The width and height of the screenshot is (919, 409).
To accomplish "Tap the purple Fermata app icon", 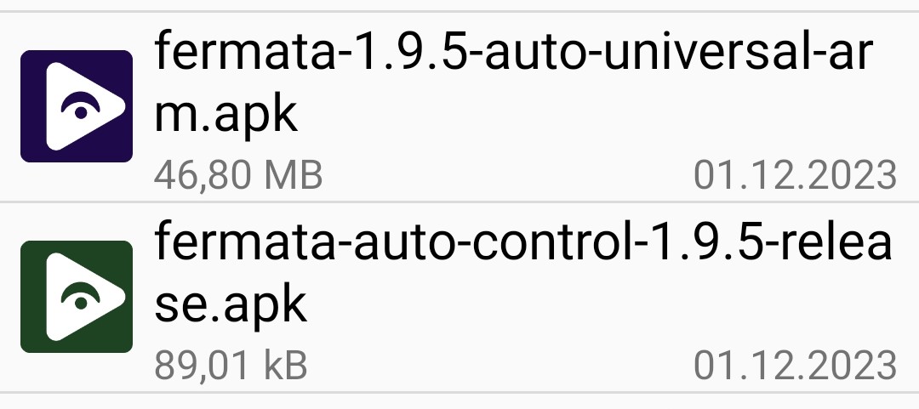I will (77, 106).
